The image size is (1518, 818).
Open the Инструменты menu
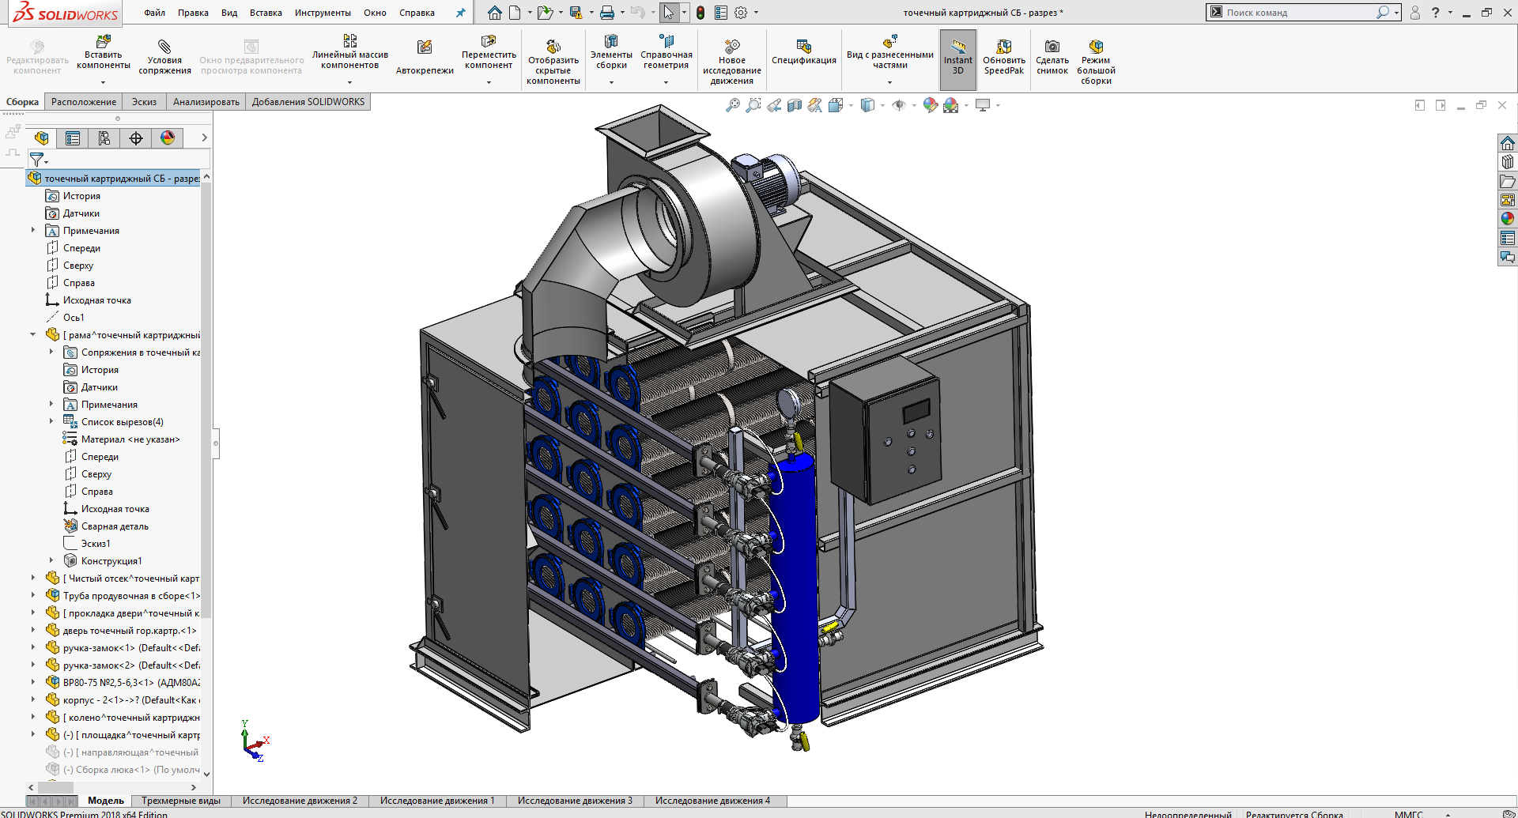[323, 13]
